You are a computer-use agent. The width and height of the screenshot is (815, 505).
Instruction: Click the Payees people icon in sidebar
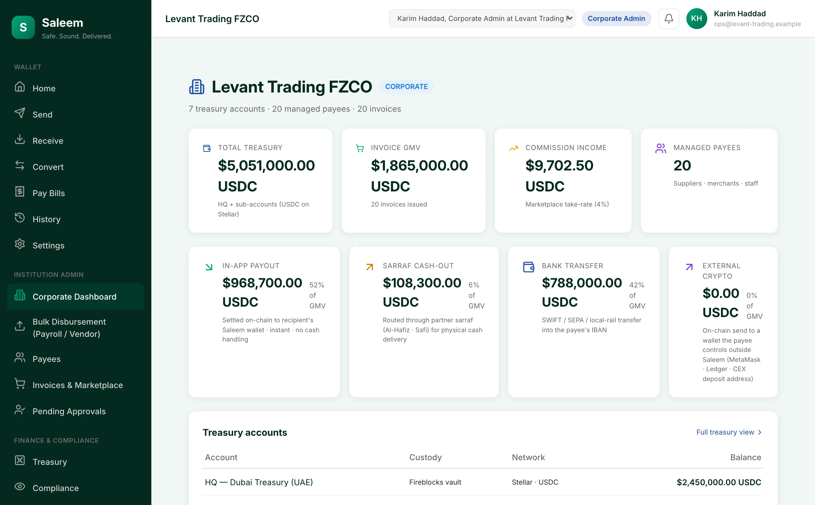(x=20, y=358)
